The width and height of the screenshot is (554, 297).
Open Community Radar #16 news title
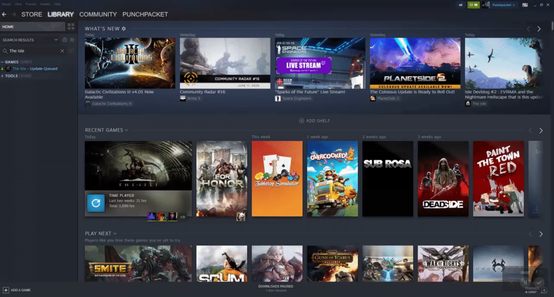[x=202, y=92]
